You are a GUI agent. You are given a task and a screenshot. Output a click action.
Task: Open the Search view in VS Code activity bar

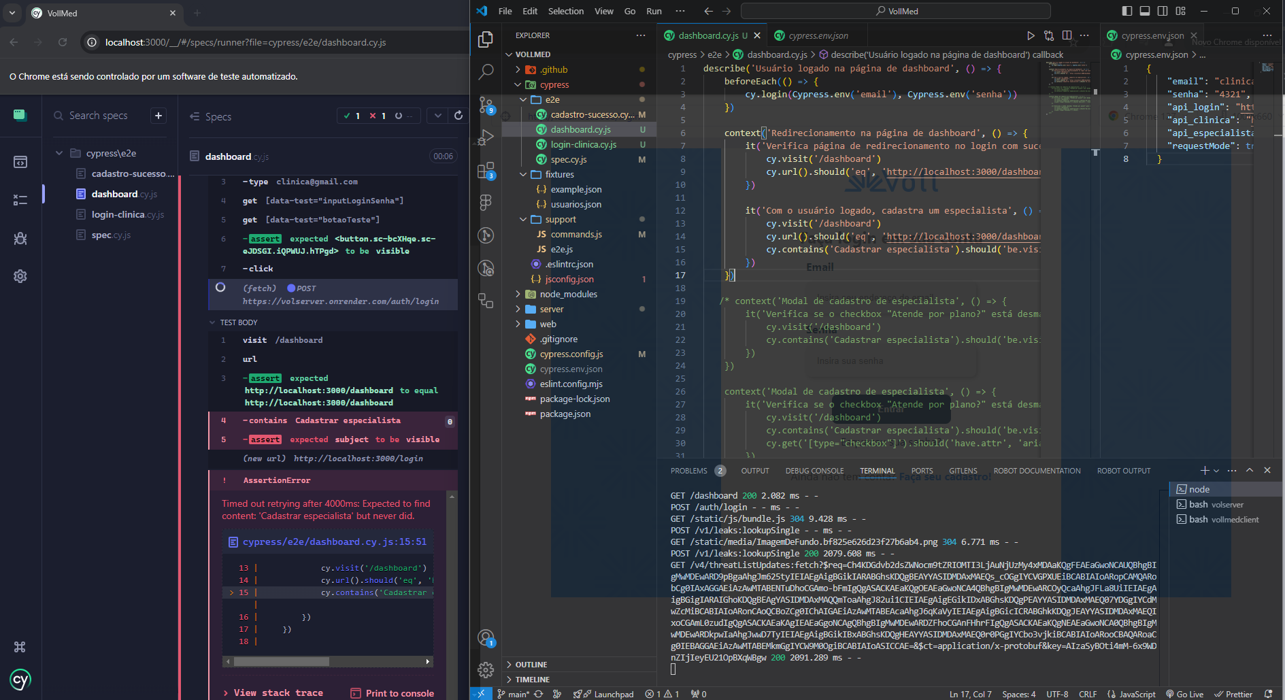(486, 71)
